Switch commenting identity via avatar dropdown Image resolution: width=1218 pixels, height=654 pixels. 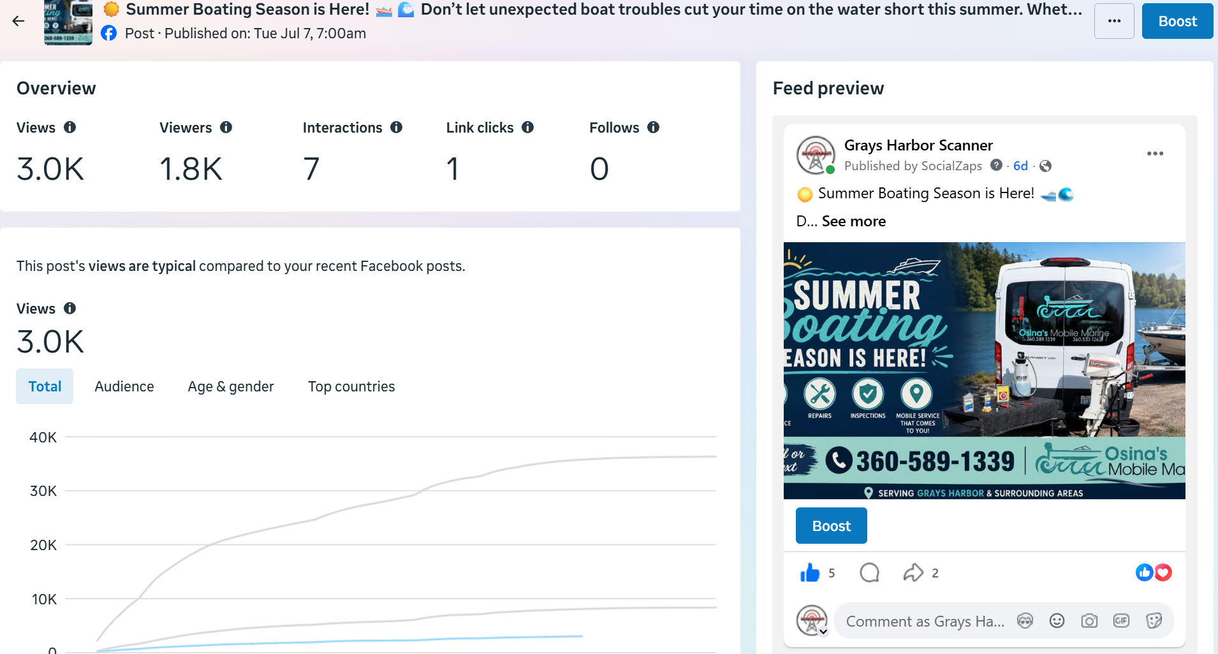(x=812, y=621)
